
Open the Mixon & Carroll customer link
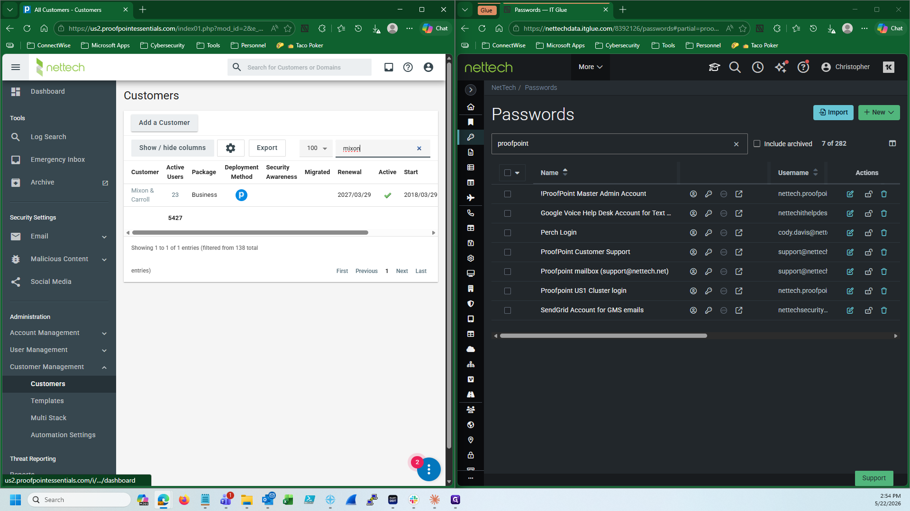pyautogui.click(x=143, y=195)
